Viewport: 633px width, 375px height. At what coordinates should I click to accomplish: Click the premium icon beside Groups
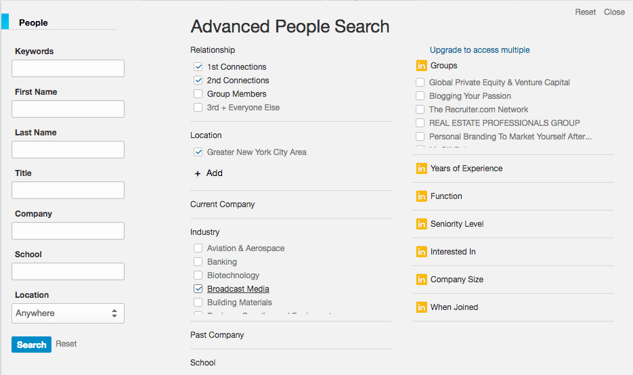422,66
